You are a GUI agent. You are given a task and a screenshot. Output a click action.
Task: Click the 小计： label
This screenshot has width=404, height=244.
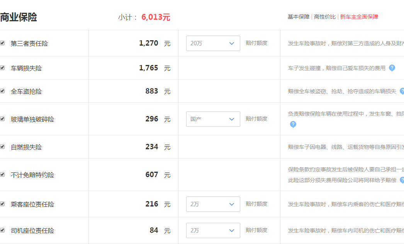(x=128, y=17)
